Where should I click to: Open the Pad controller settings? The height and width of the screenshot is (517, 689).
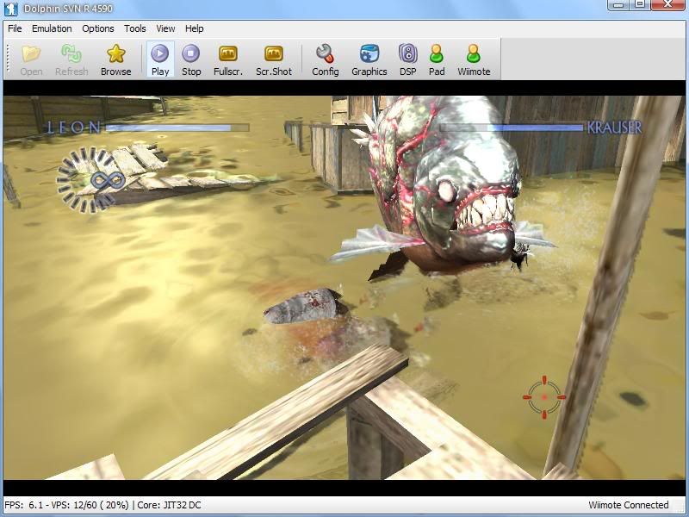[437, 59]
